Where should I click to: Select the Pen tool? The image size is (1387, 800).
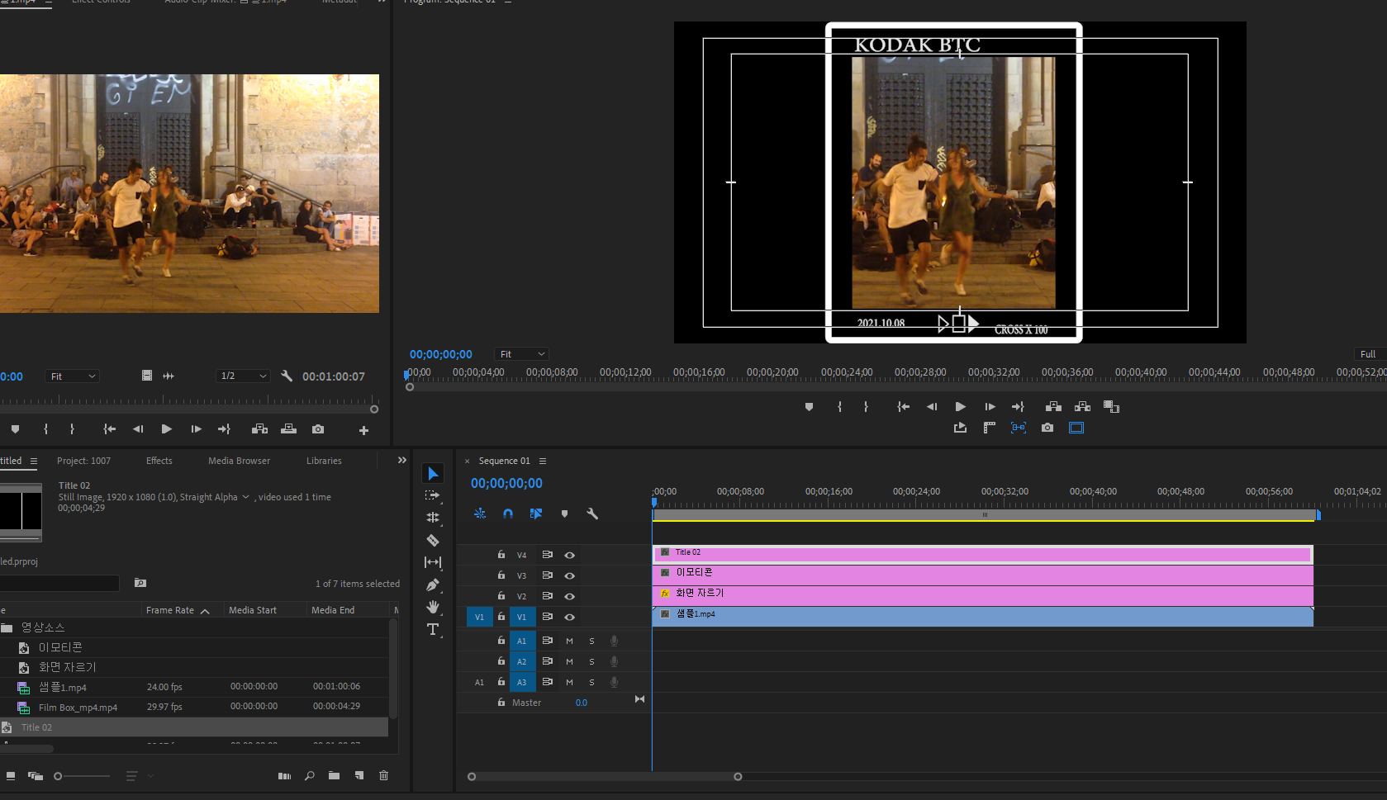coord(433,585)
